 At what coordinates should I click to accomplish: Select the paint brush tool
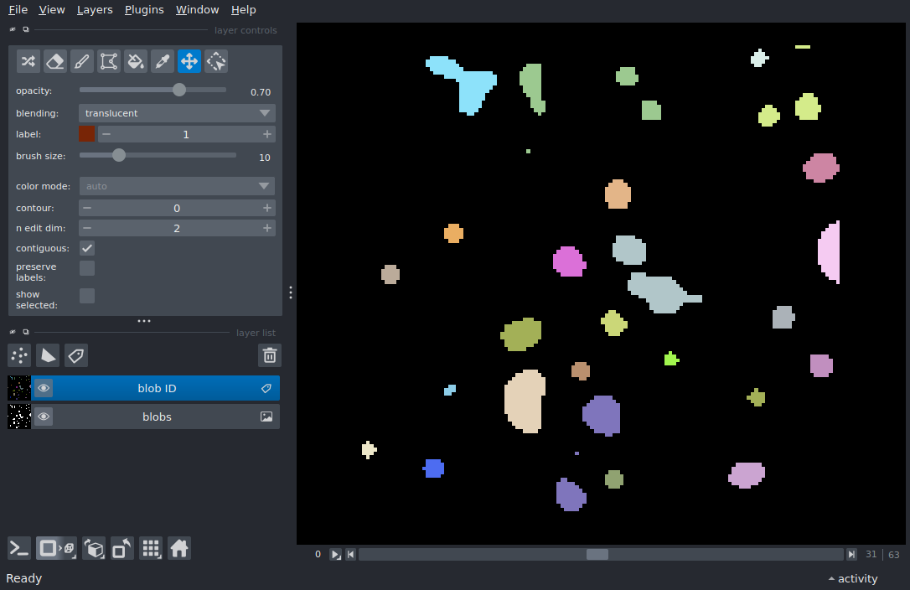(x=82, y=61)
